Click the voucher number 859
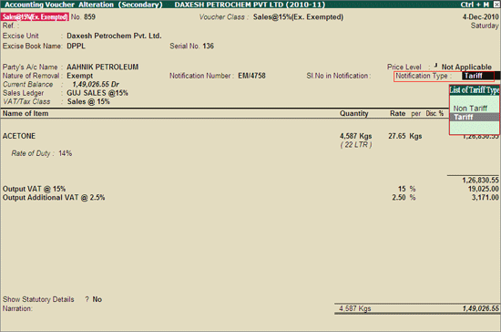This screenshot has width=501, height=332. [89, 17]
